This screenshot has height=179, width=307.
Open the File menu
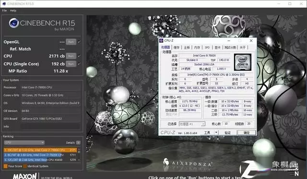(x=4, y=11)
